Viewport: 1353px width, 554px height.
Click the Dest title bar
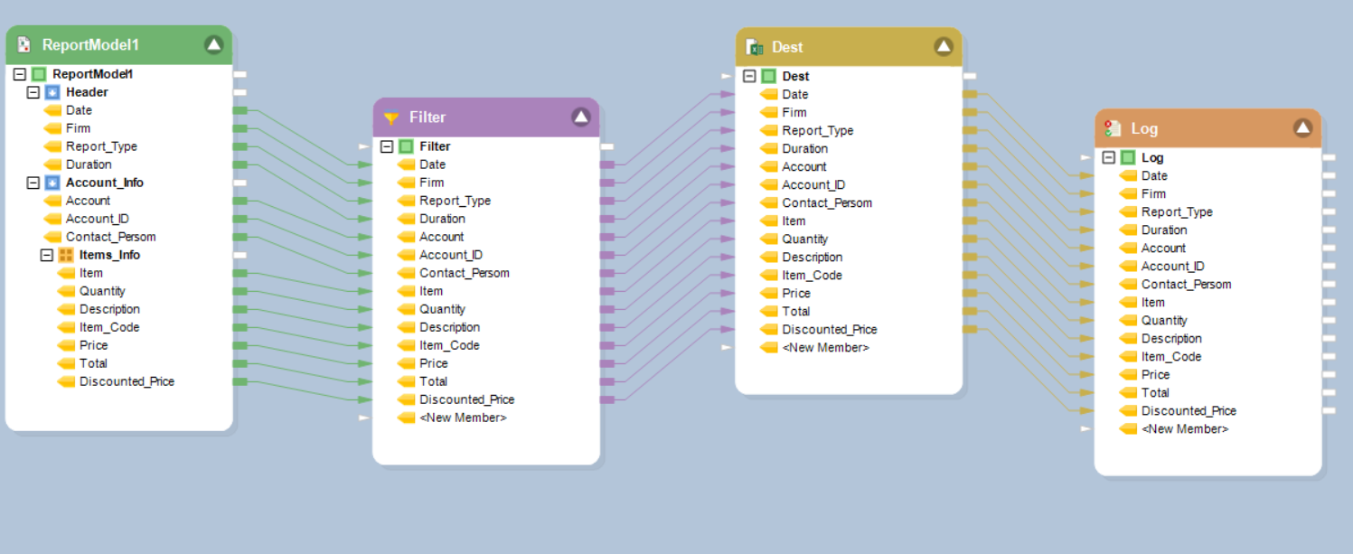point(841,47)
